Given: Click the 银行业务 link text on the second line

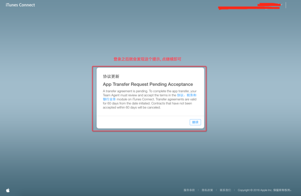Looking at the screenshot, I should tap(109, 99).
